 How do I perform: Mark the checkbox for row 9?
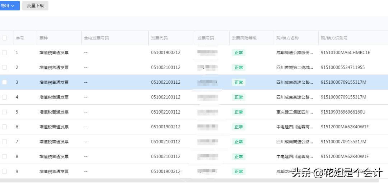coord(4,171)
